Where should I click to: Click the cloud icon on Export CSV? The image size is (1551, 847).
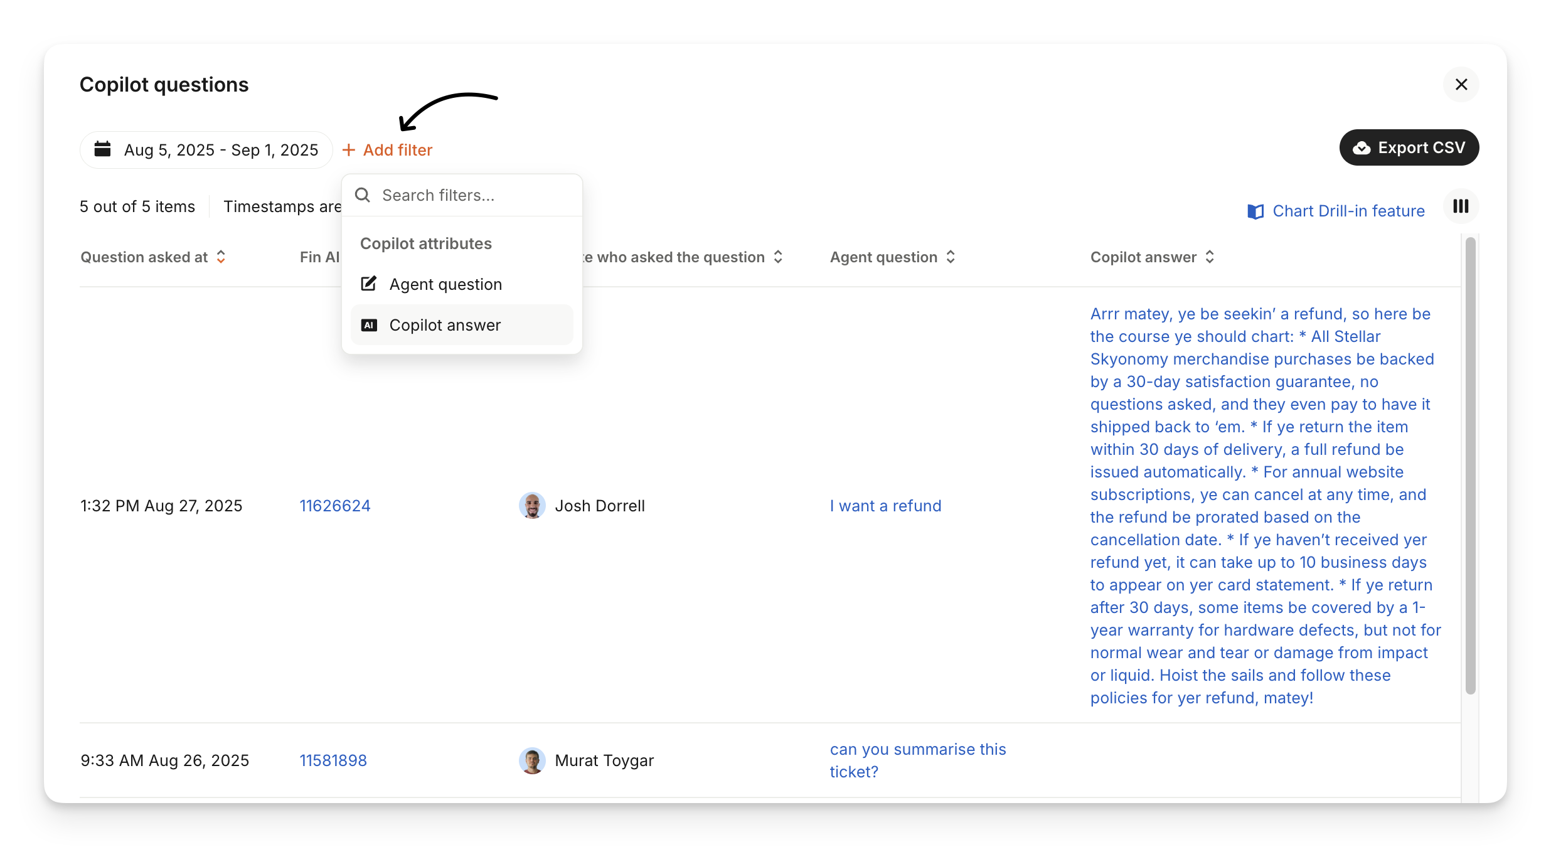point(1361,148)
